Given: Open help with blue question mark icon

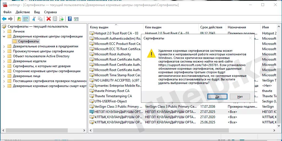Looking at the screenshot, I should pyautogui.click(x=70, y=19).
